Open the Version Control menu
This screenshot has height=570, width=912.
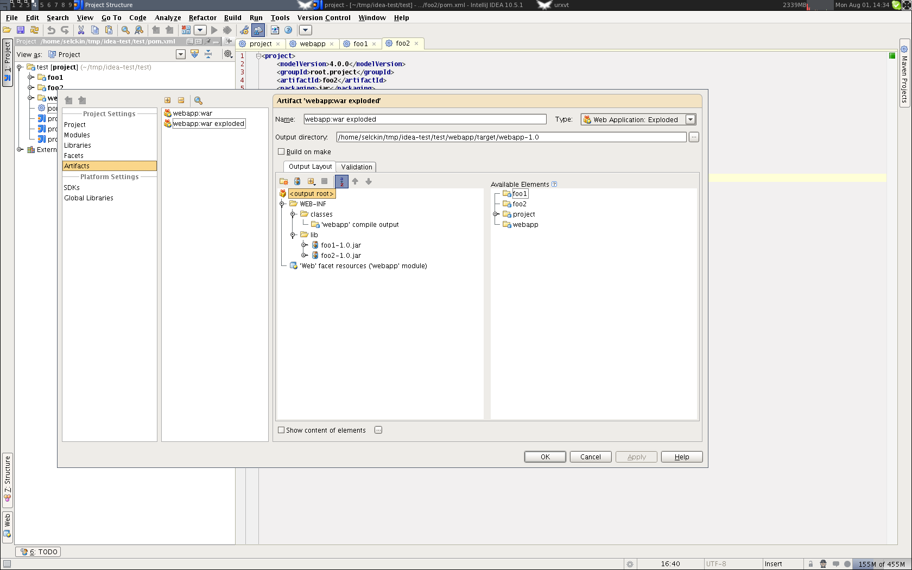[x=324, y=18]
